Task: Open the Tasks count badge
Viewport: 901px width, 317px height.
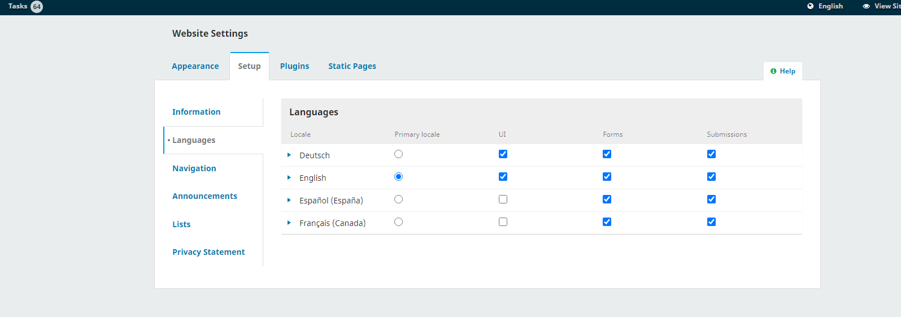Action: click(x=37, y=7)
